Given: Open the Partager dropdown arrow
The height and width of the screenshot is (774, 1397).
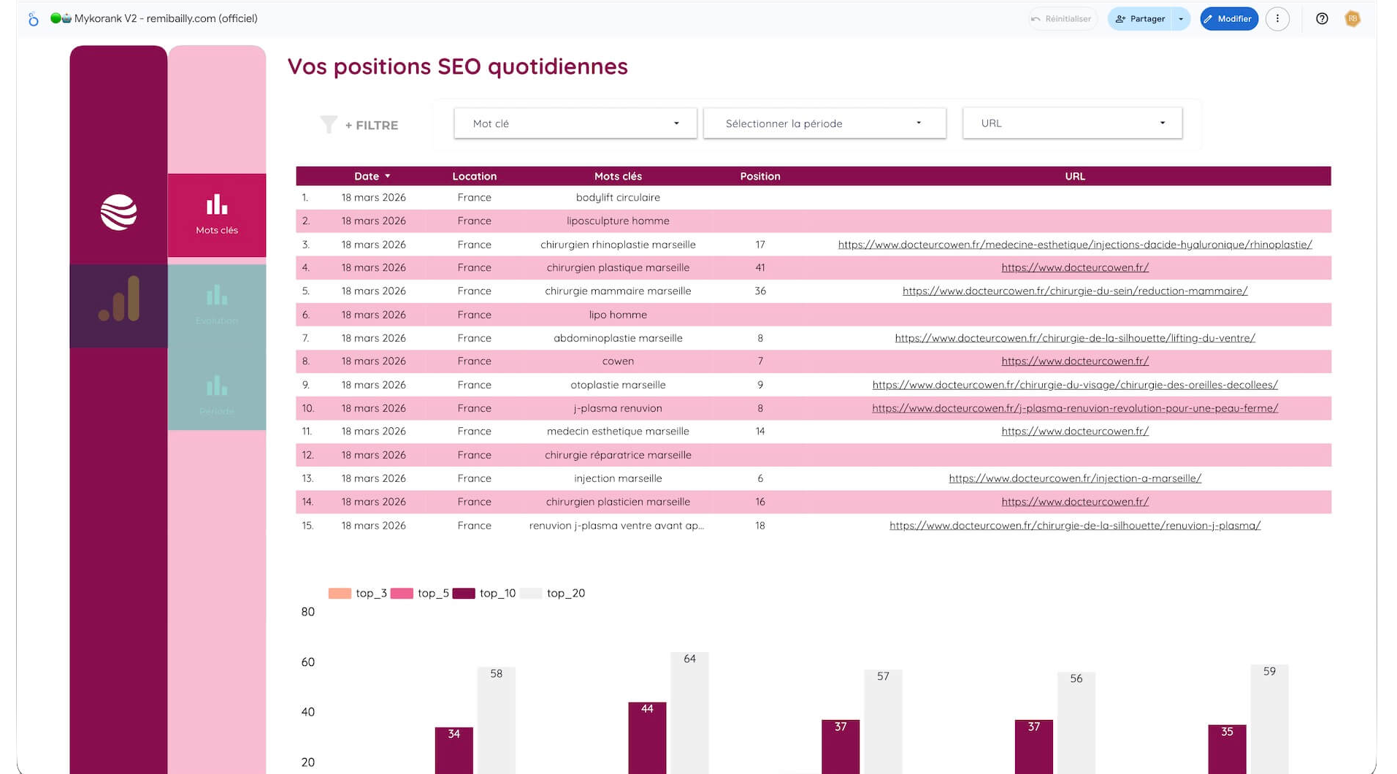Looking at the screenshot, I should point(1181,19).
